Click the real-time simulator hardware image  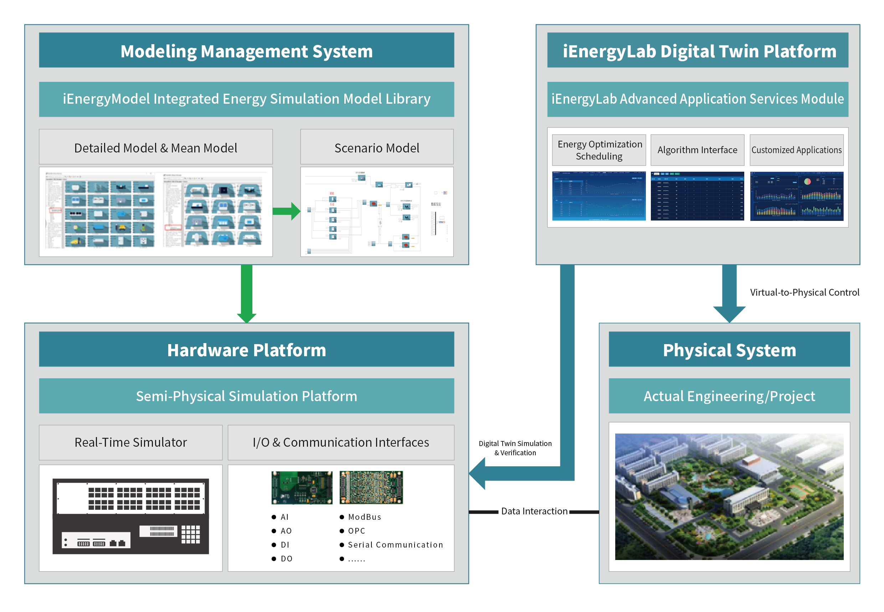click(x=130, y=516)
